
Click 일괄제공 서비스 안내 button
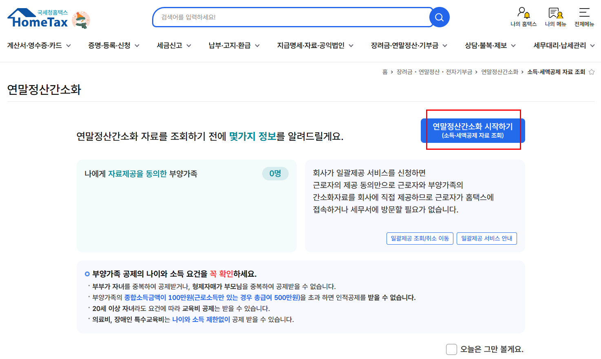point(486,239)
